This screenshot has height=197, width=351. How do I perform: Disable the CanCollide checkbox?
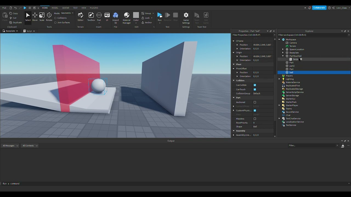(x=255, y=85)
